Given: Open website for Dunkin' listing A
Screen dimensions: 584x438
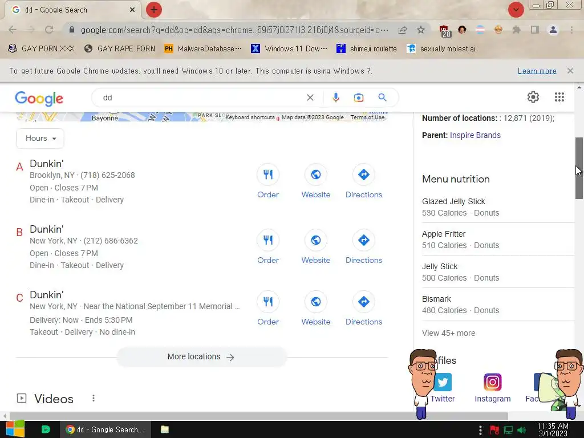Looking at the screenshot, I should (x=316, y=181).
